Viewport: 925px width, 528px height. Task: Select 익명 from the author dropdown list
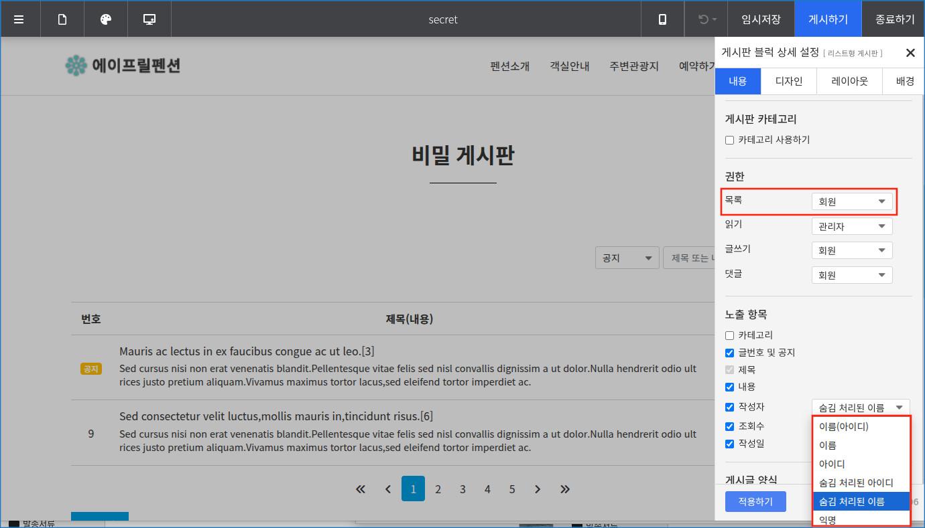click(828, 519)
